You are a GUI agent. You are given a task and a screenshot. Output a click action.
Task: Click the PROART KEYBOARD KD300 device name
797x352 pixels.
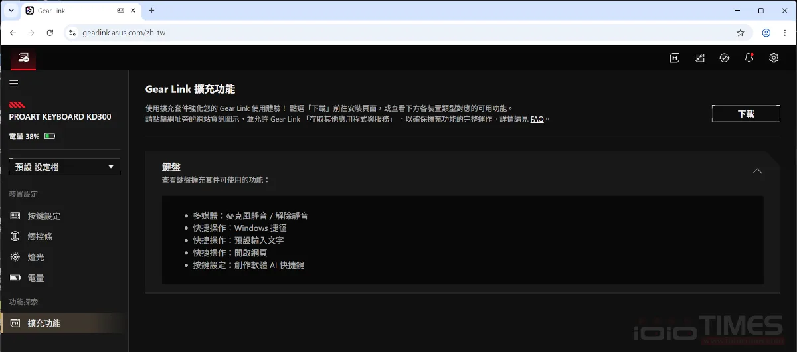60,117
